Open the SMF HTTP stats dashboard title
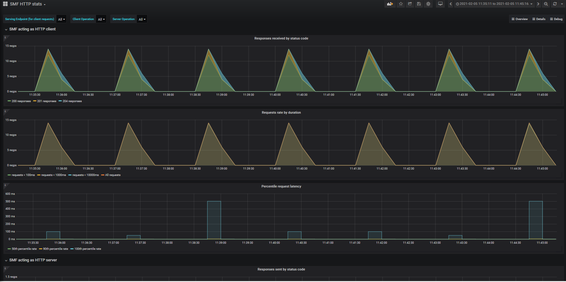Screen dimensions: 566x282 point(27,4)
